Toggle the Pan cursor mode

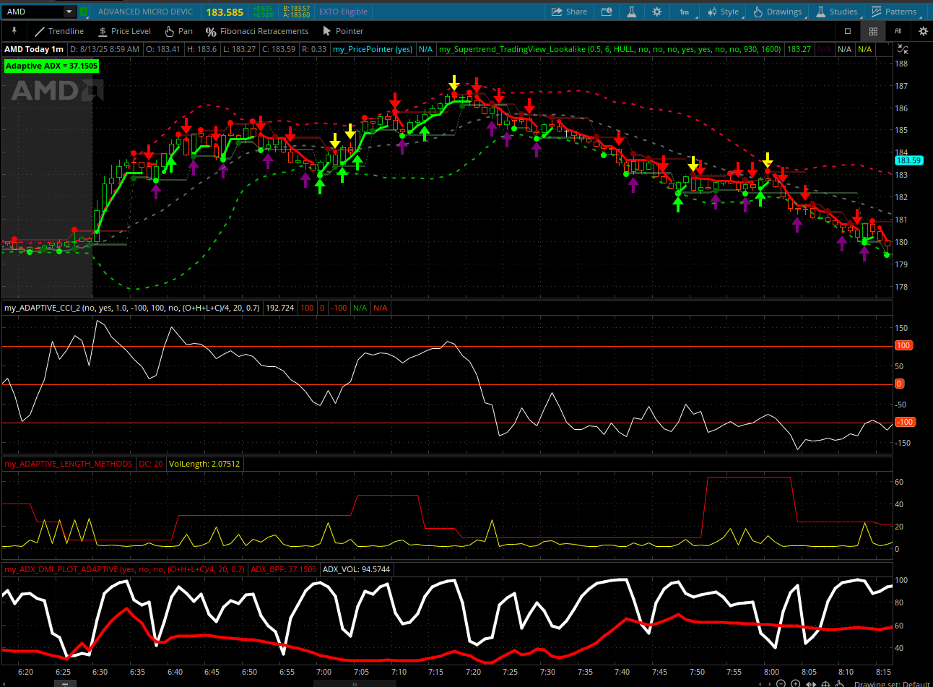[178, 31]
